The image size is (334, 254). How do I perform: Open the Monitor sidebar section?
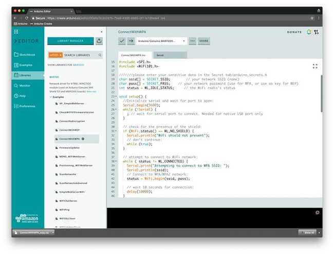pos(25,85)
